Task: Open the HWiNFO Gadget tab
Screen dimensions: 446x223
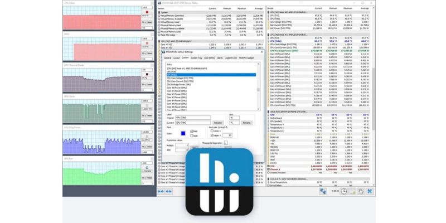Action: (x=246, y=58)
